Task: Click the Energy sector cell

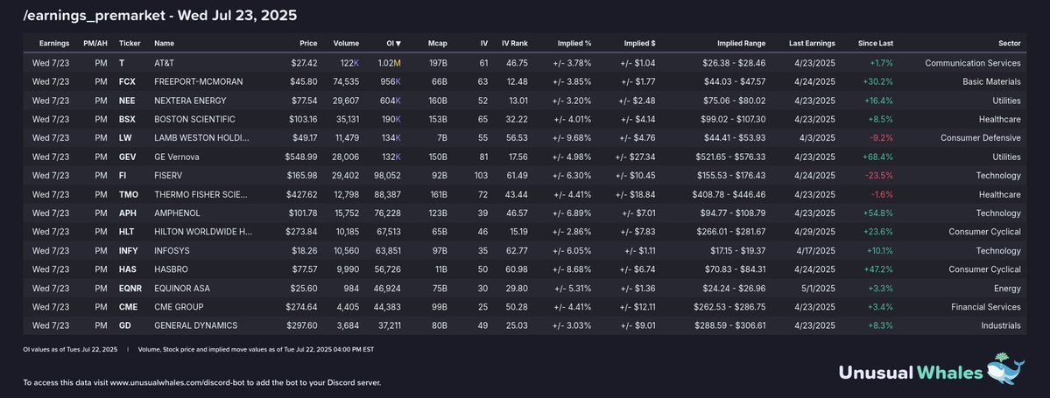Action: 1009,289
